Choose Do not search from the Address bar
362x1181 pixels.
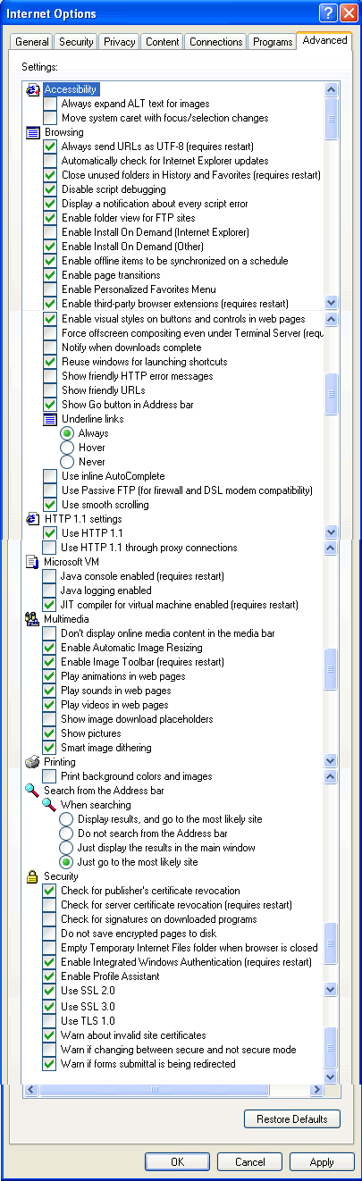coord(67,833)
